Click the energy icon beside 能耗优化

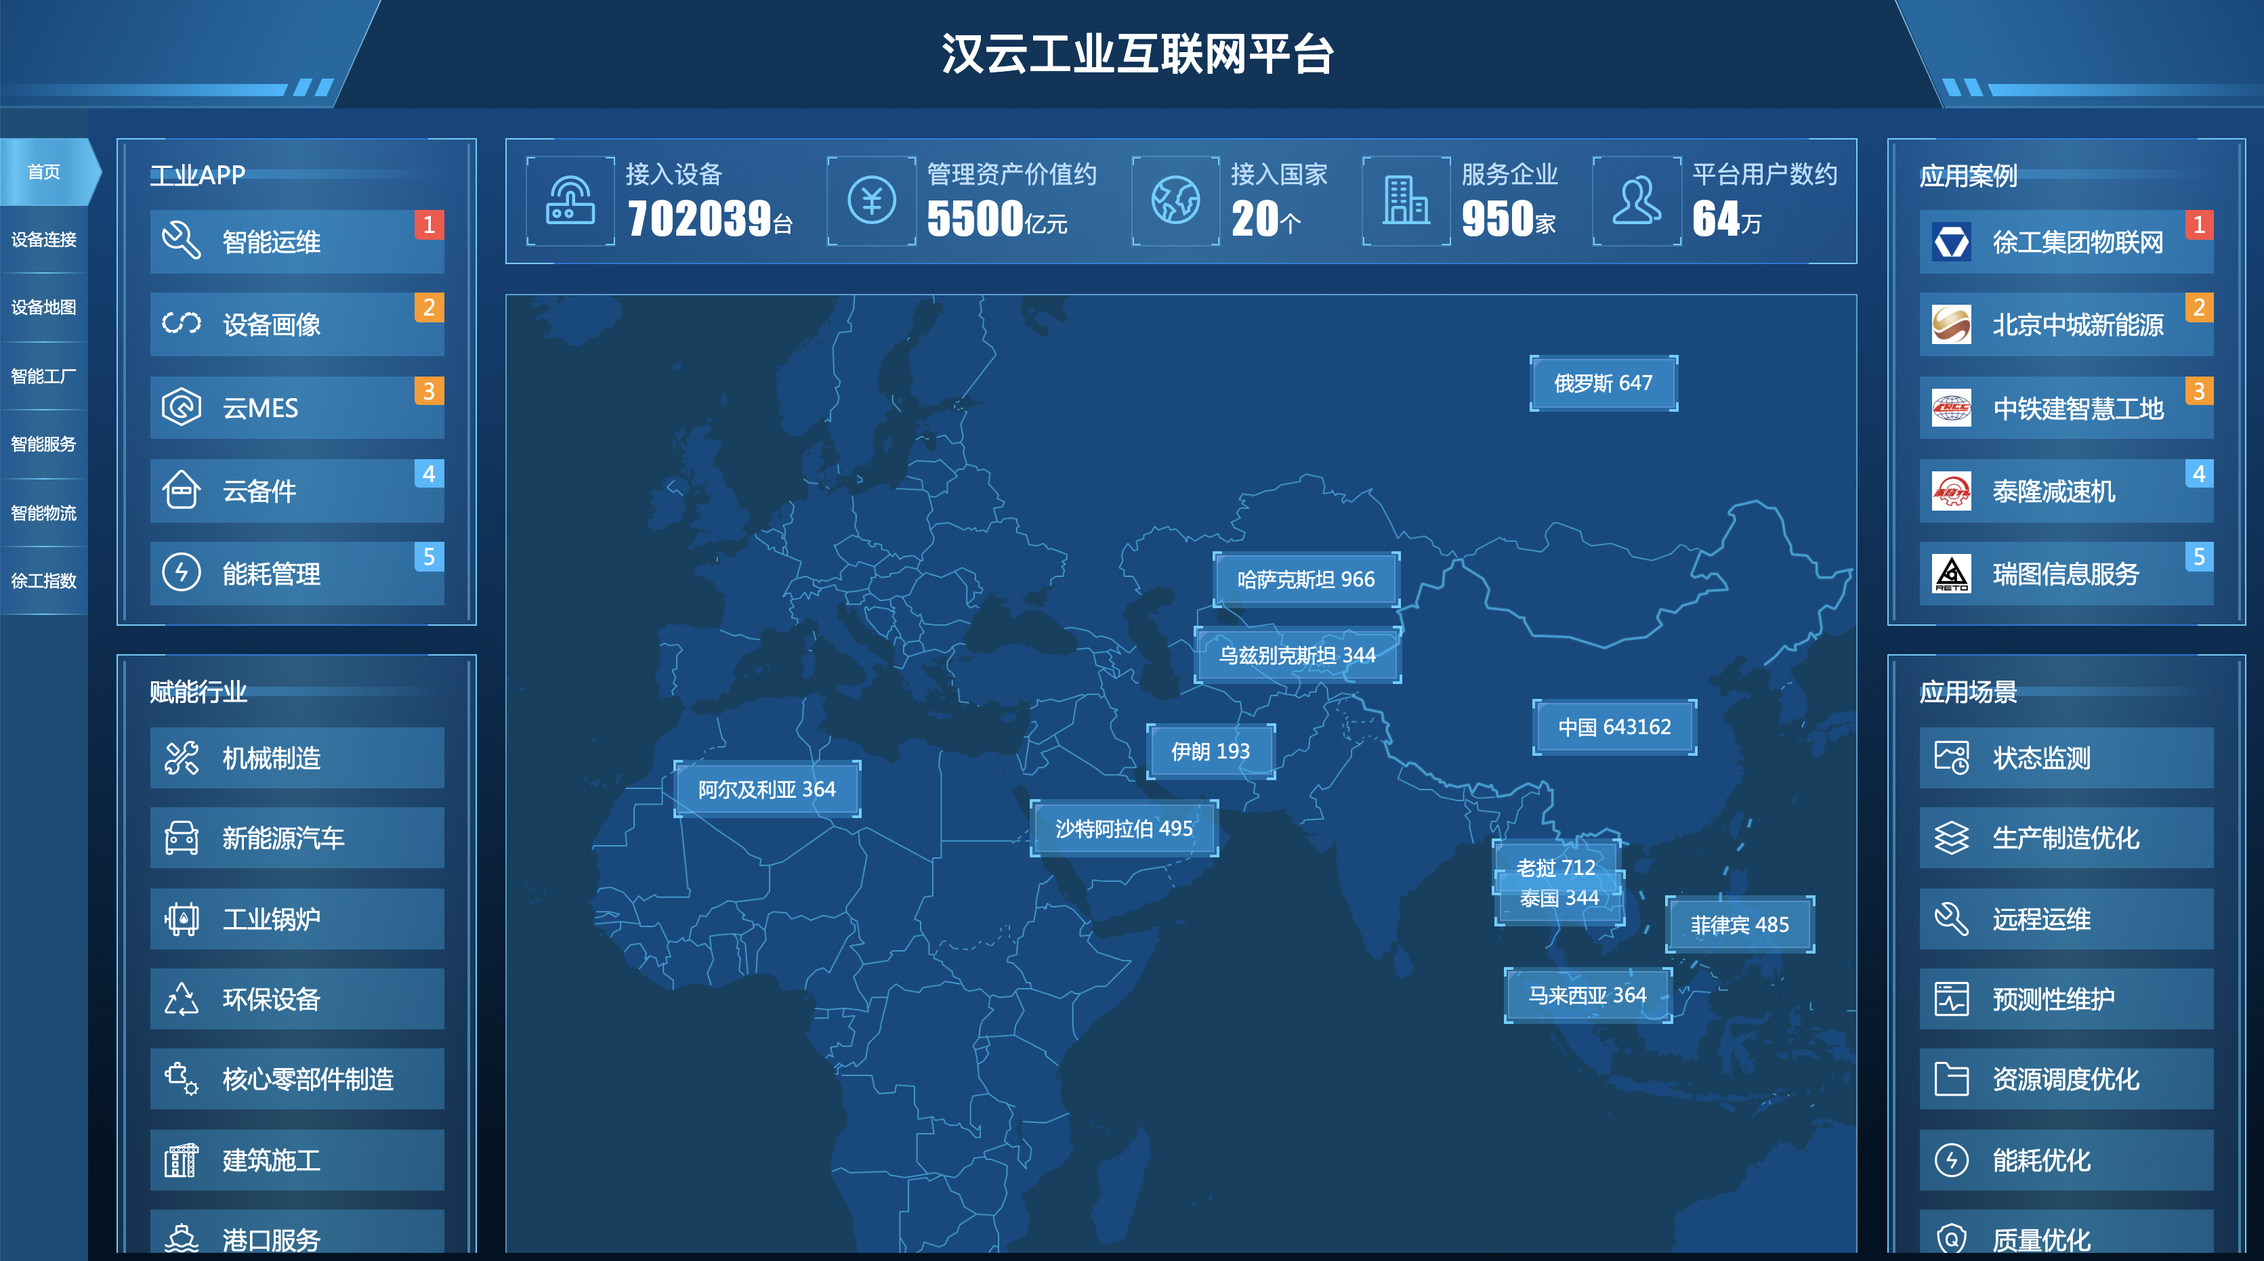click(1951, 1160)
